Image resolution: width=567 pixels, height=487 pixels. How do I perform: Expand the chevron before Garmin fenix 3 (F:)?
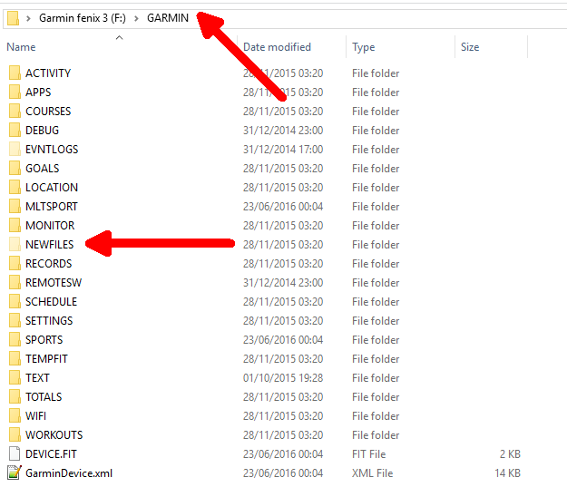click(29, 17)
